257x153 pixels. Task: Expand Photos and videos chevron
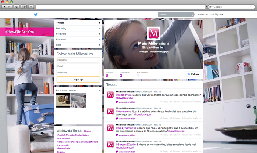click(99, 90)
